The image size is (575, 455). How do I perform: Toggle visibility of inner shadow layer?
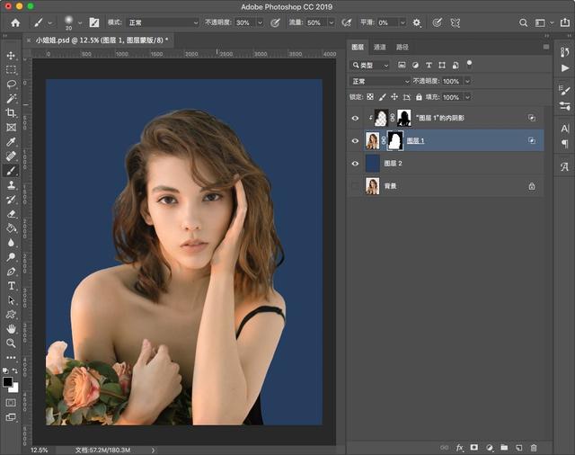(355, 118)
